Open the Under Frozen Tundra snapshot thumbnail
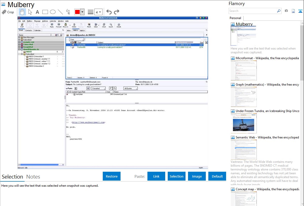The height and width of the screenshot is (206, 304). (244, 123)
